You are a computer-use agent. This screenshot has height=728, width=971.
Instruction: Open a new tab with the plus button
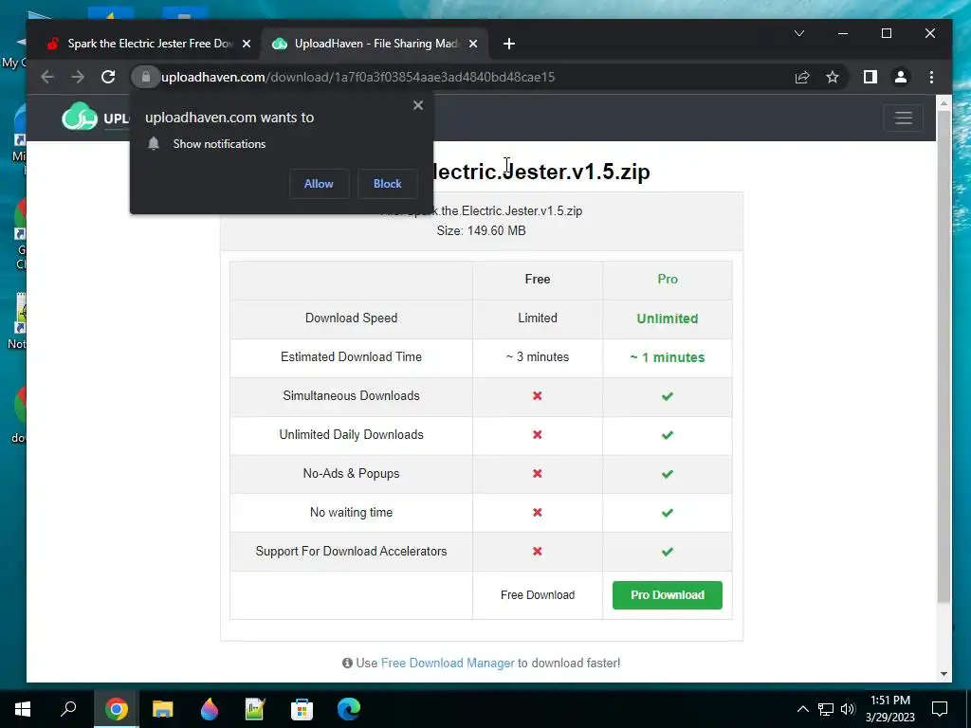pos(509,44)
